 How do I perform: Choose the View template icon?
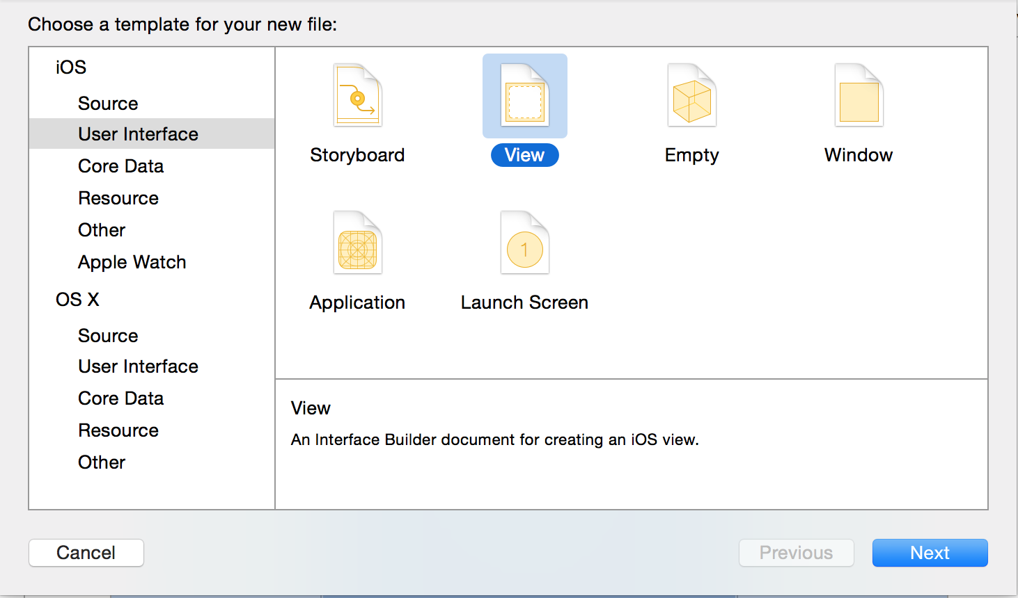click(x=524, y=96)
